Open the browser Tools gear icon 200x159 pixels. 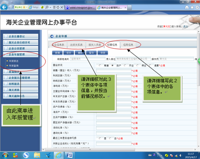pyautogui.click(x=197, y=7)
